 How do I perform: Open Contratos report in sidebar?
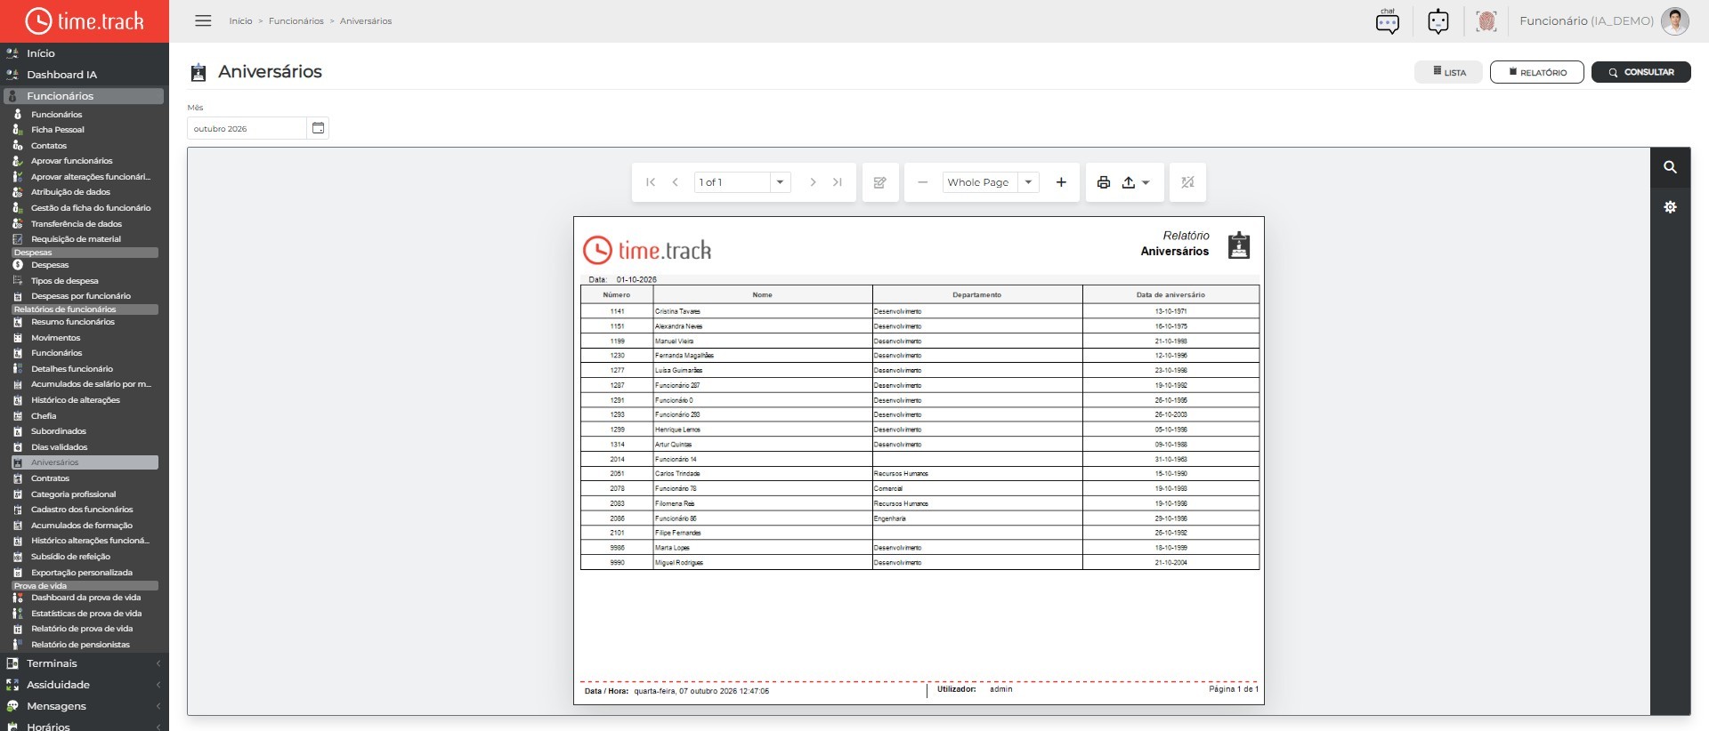coord(50,478)
